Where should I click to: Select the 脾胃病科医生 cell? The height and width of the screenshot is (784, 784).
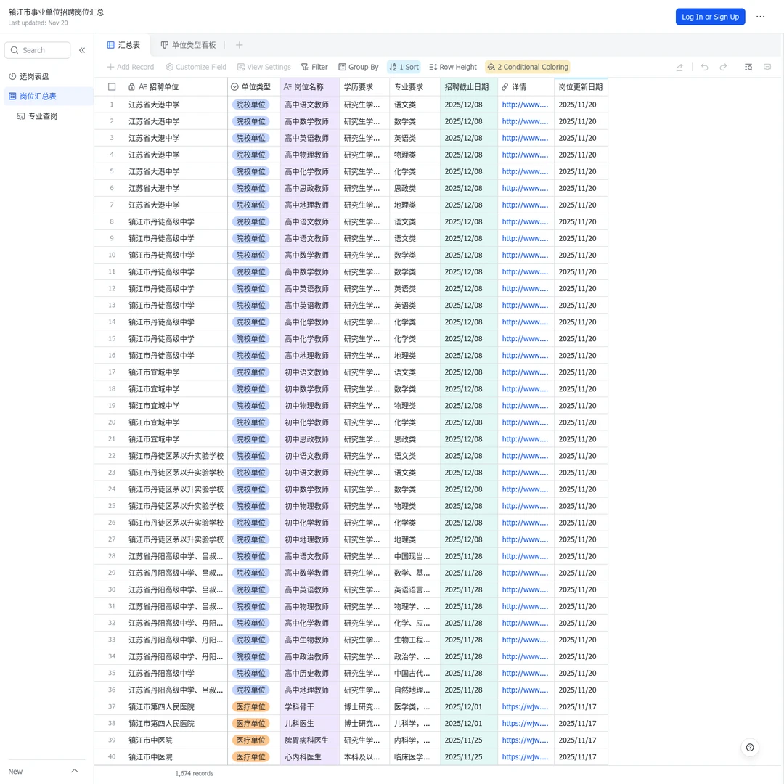point(310,740)
